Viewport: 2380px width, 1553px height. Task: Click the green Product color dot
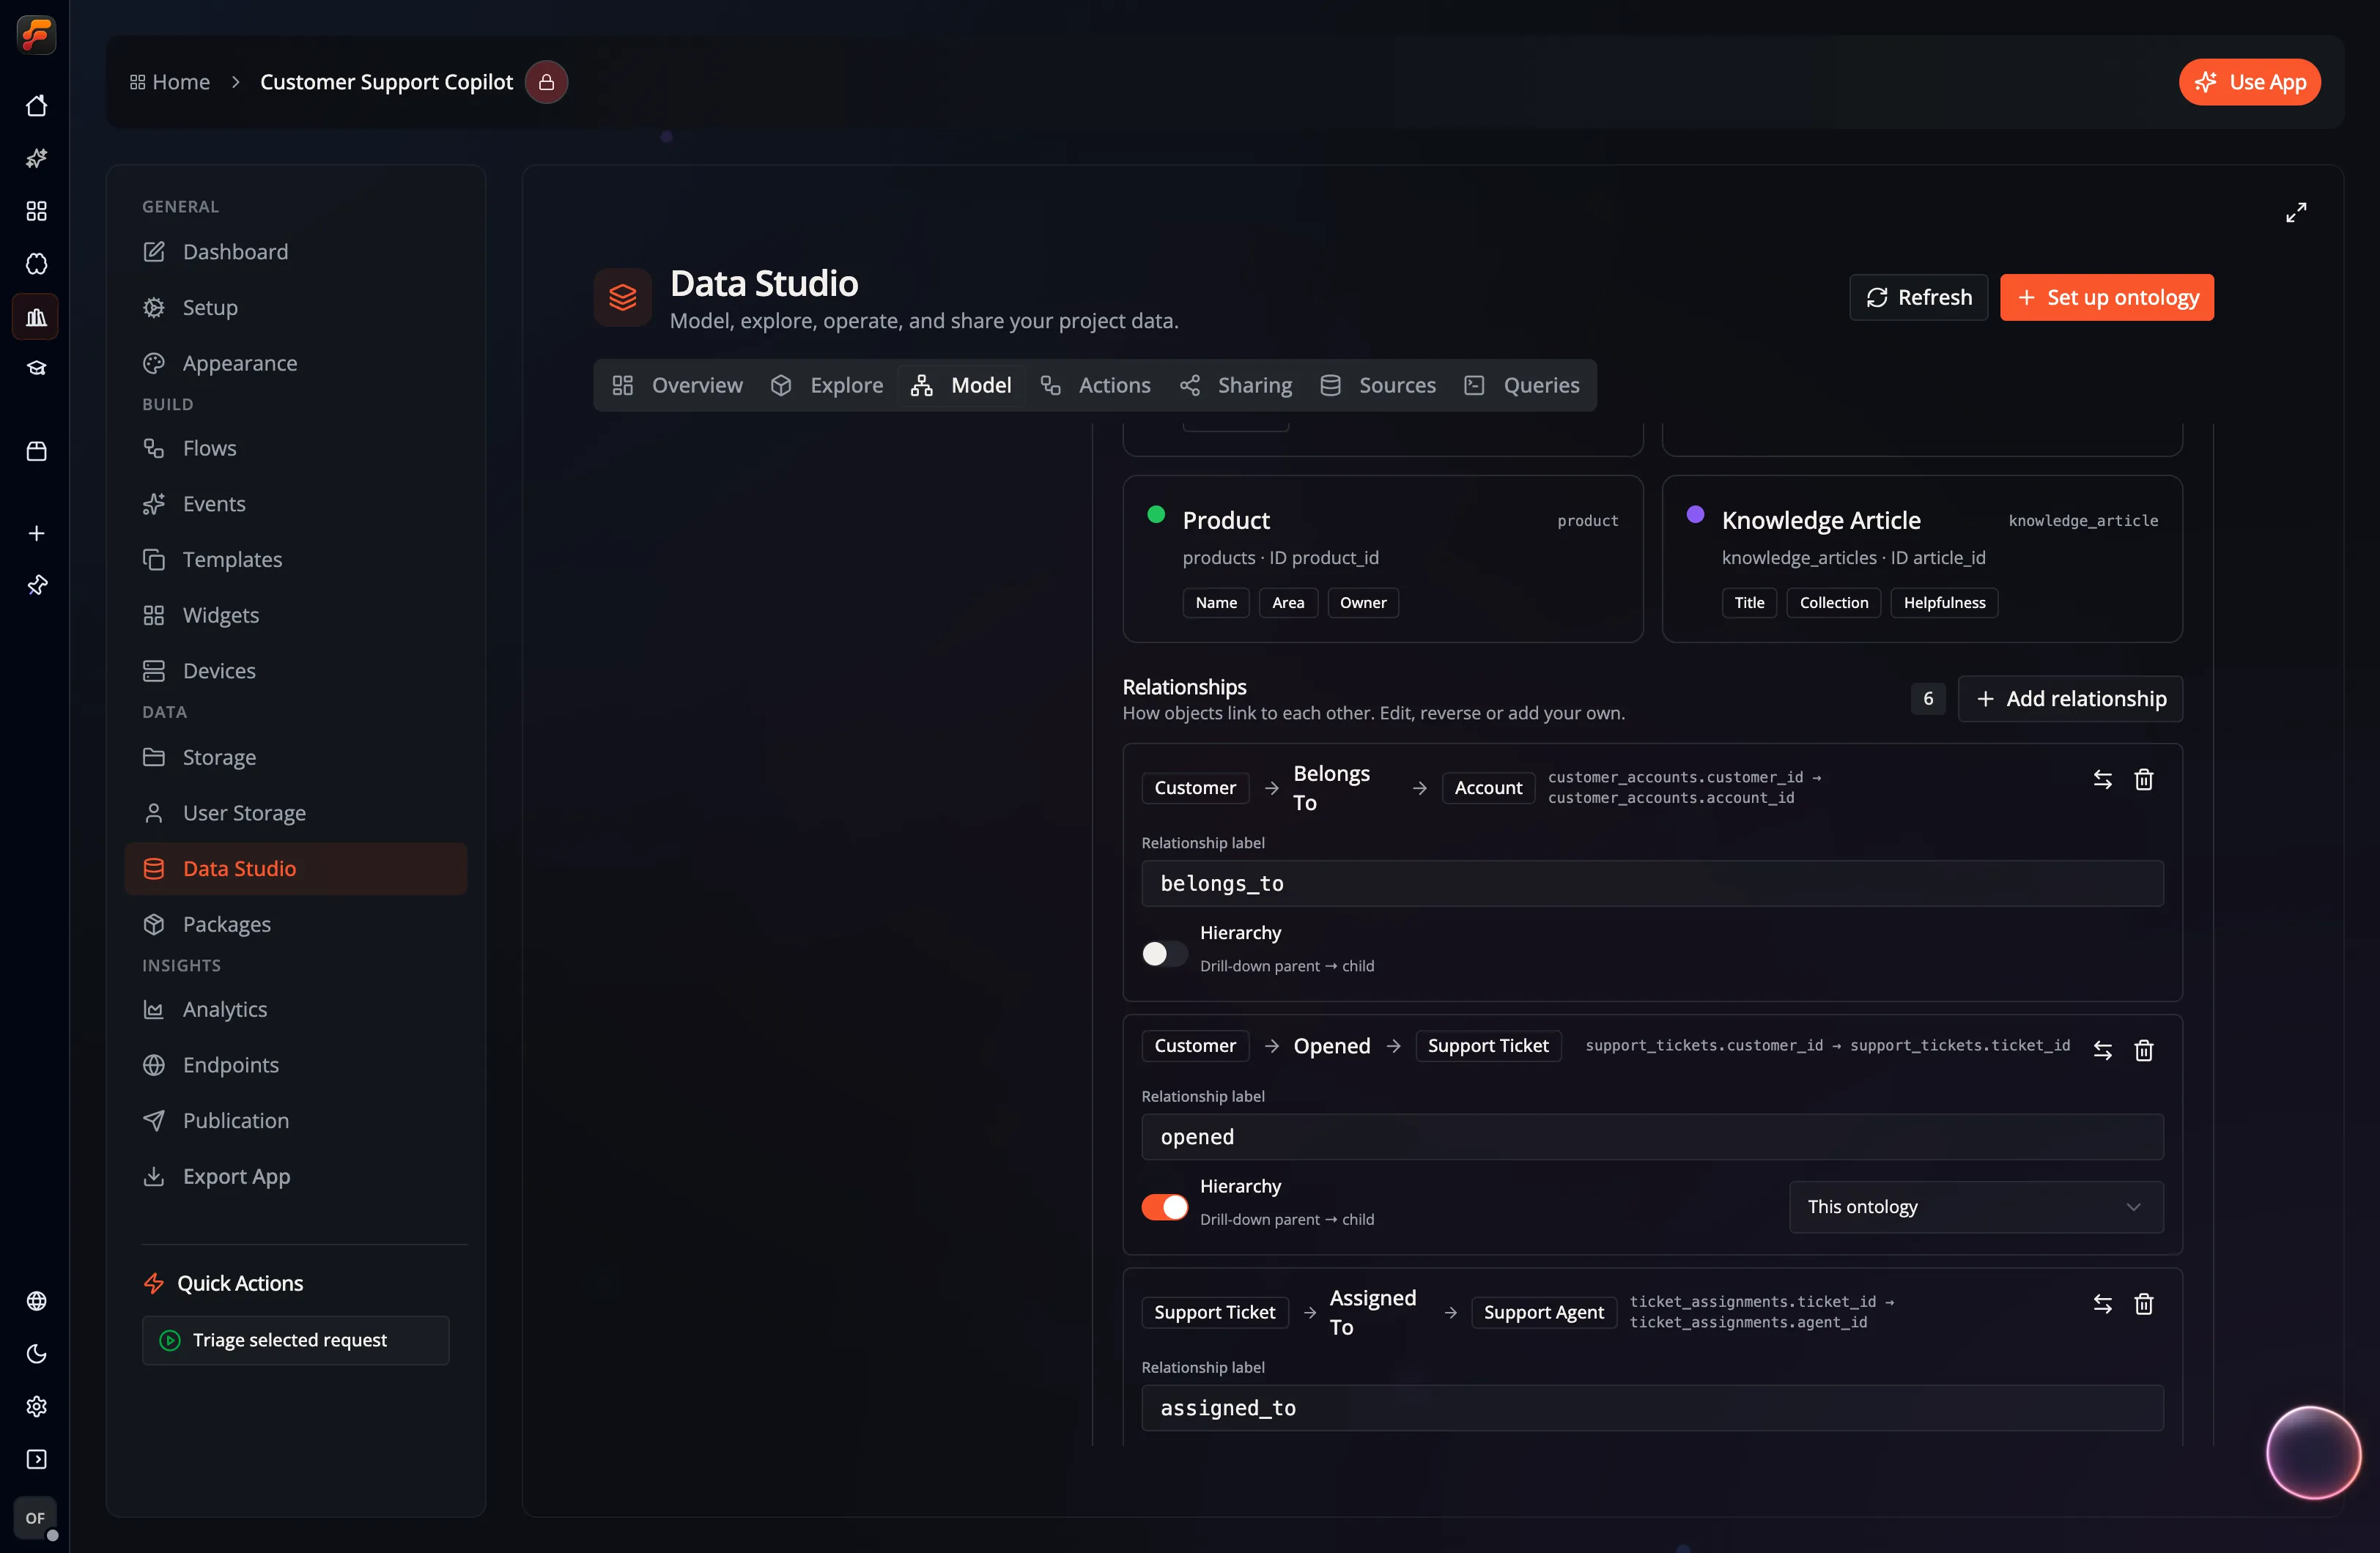pyautogui.click(x=1156, y=515)
